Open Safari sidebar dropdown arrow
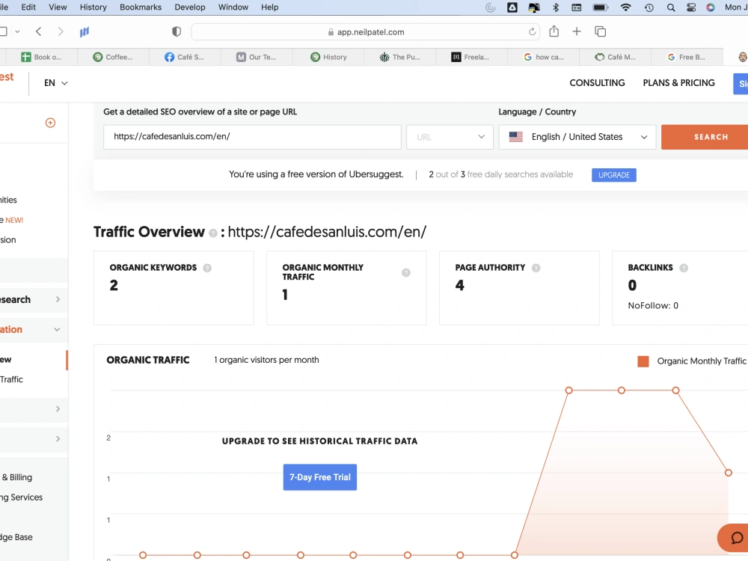The image size is (748, 561). pyautogui.click(x=17, y=31)
